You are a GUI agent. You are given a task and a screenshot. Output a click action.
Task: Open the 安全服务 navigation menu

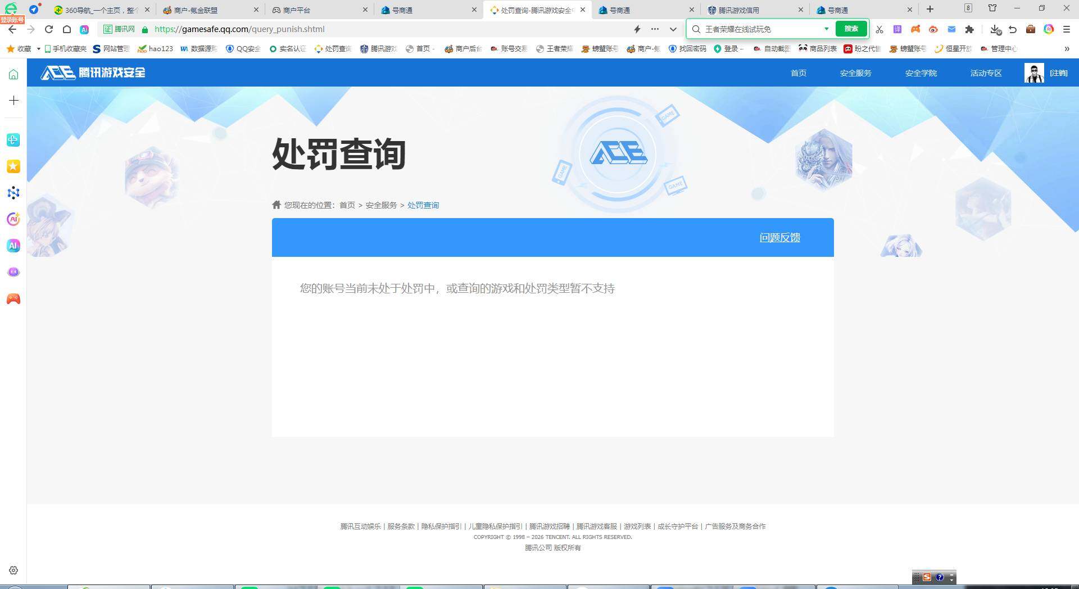tap(855, 73)
